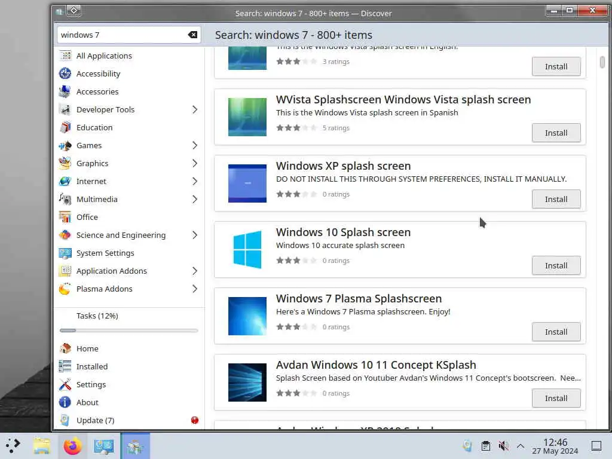Image resolution: width=612 pixels, height=459 pixels.
Task: Click the Graphics paint icon
Action: point(65,164)
